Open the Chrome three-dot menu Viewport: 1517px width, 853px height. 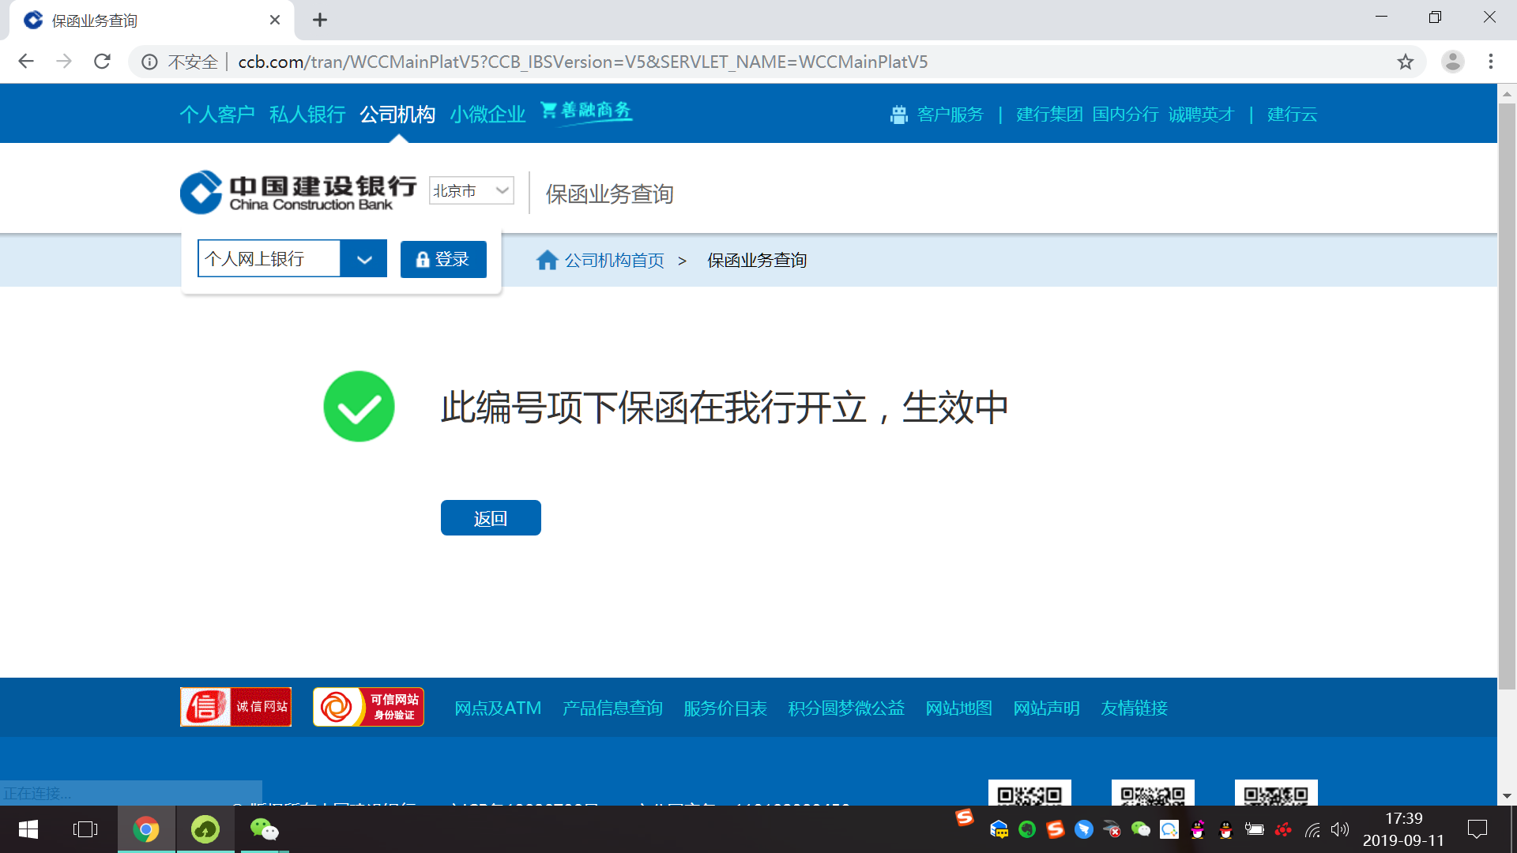pos(1490,62)
